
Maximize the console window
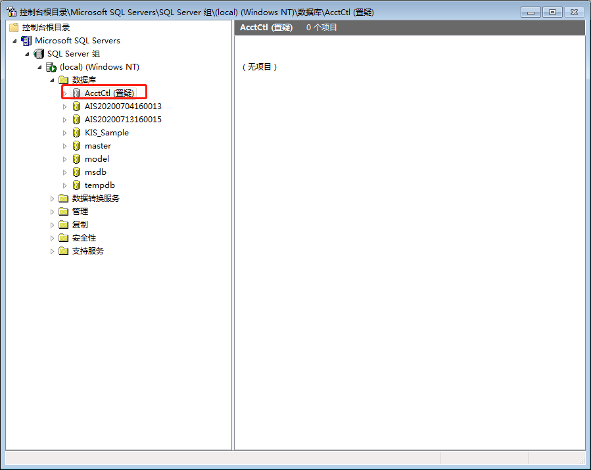[x=552, y=12]
